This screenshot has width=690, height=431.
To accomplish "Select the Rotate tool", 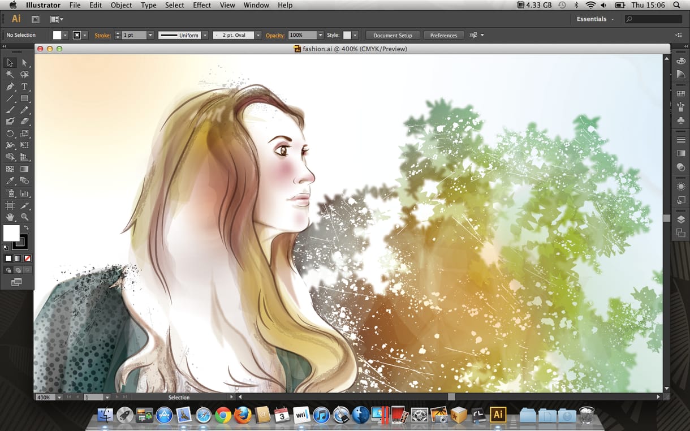I will [x=10, y=134].
